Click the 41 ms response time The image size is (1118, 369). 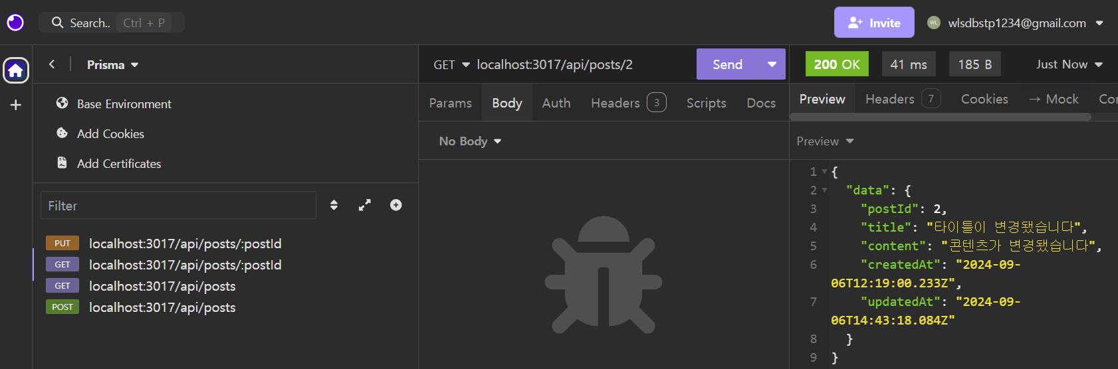point(909,64)
